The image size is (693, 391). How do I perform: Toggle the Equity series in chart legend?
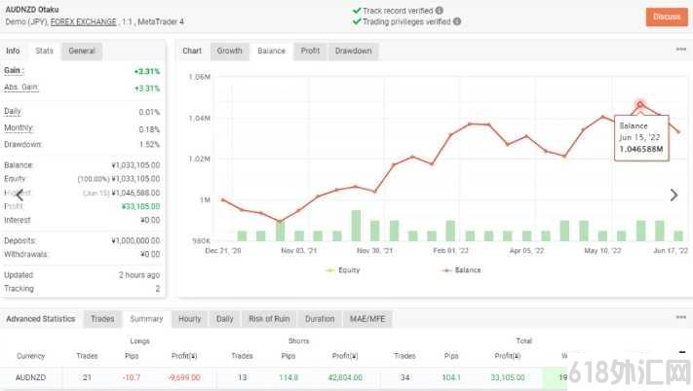[343, 270]
